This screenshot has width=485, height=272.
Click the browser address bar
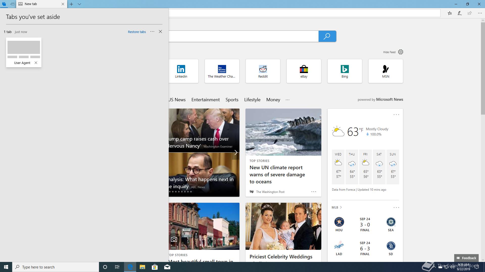click(x=304, y=13)
